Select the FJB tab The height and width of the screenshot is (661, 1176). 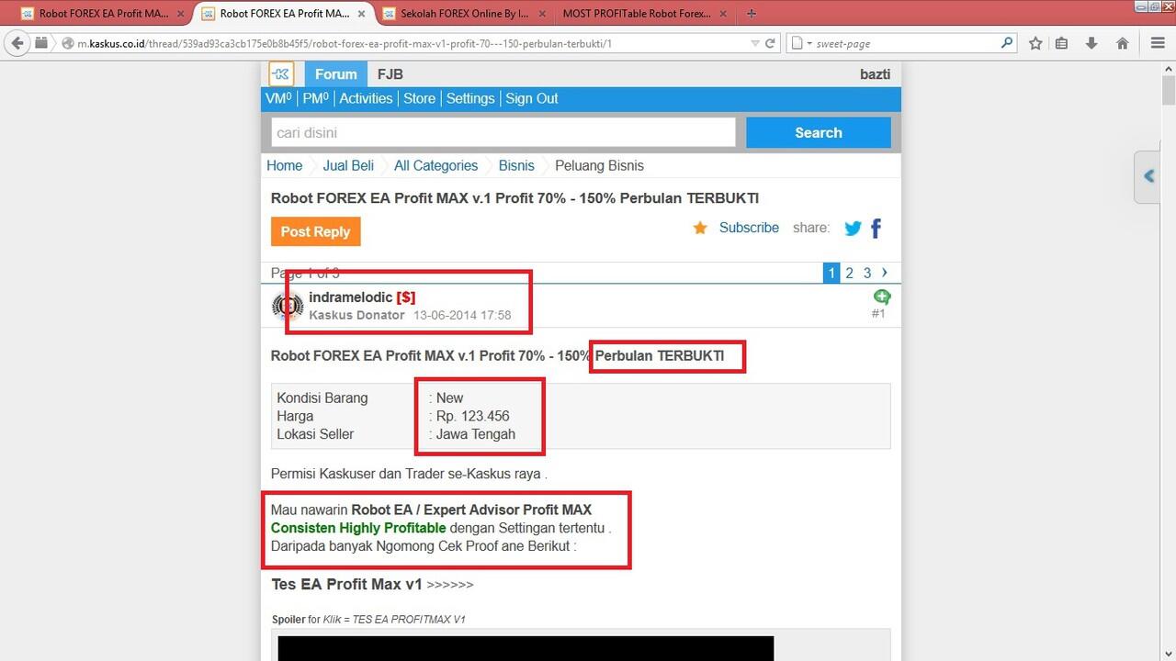[390, 74]
